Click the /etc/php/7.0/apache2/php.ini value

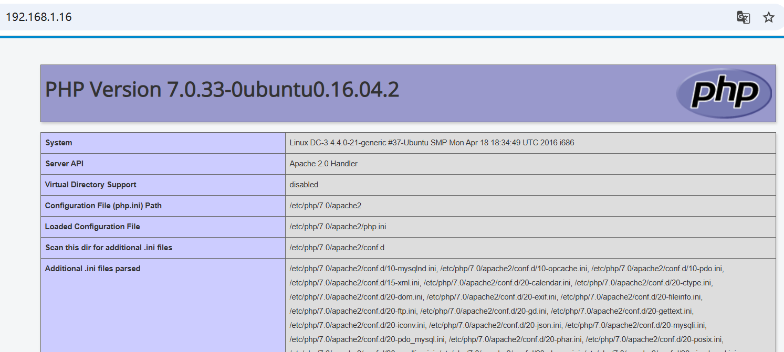[338, 227]
